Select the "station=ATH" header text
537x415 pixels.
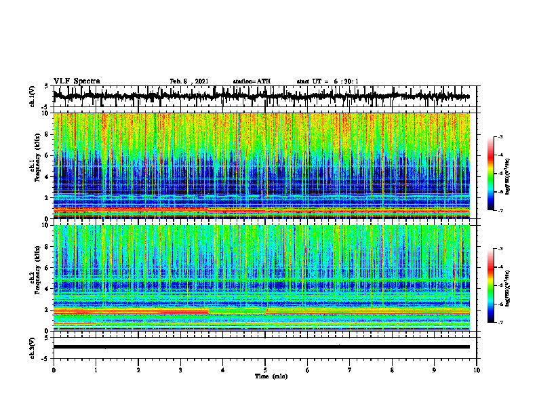point(252,81)
